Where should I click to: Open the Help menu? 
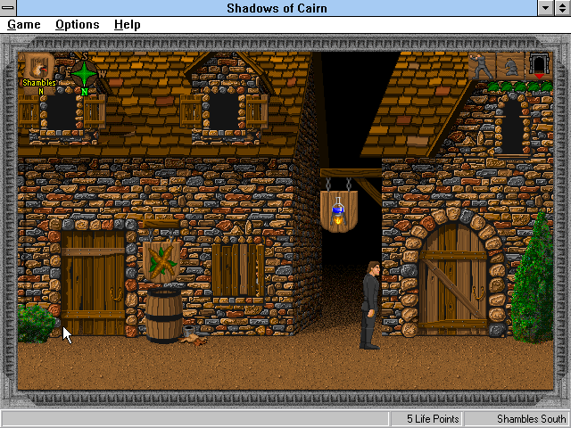coord(127,24)
